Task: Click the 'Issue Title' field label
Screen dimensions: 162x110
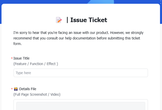Action: pyautogui.click(x=21, y=58)
